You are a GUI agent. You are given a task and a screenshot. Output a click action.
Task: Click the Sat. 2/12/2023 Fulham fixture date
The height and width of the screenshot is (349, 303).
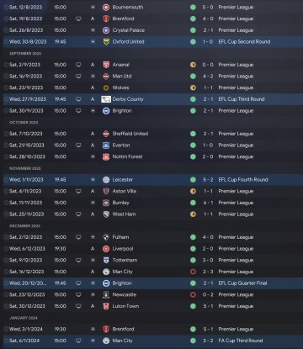click(x=26, y=237)
